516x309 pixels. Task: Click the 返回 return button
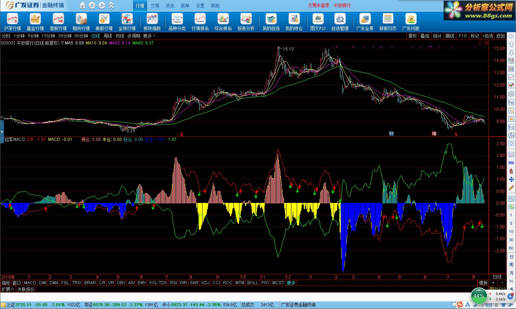(501, 36)
